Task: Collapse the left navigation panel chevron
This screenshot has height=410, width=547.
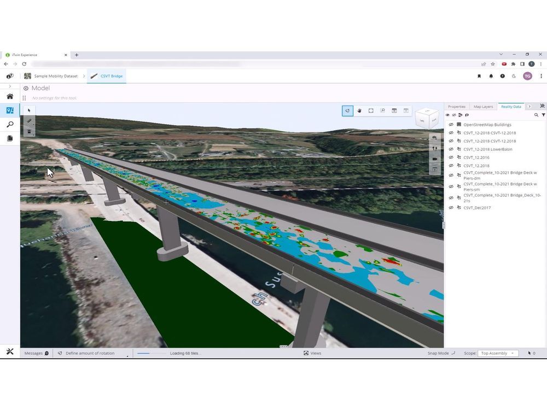Action: [x=9, y=86]
